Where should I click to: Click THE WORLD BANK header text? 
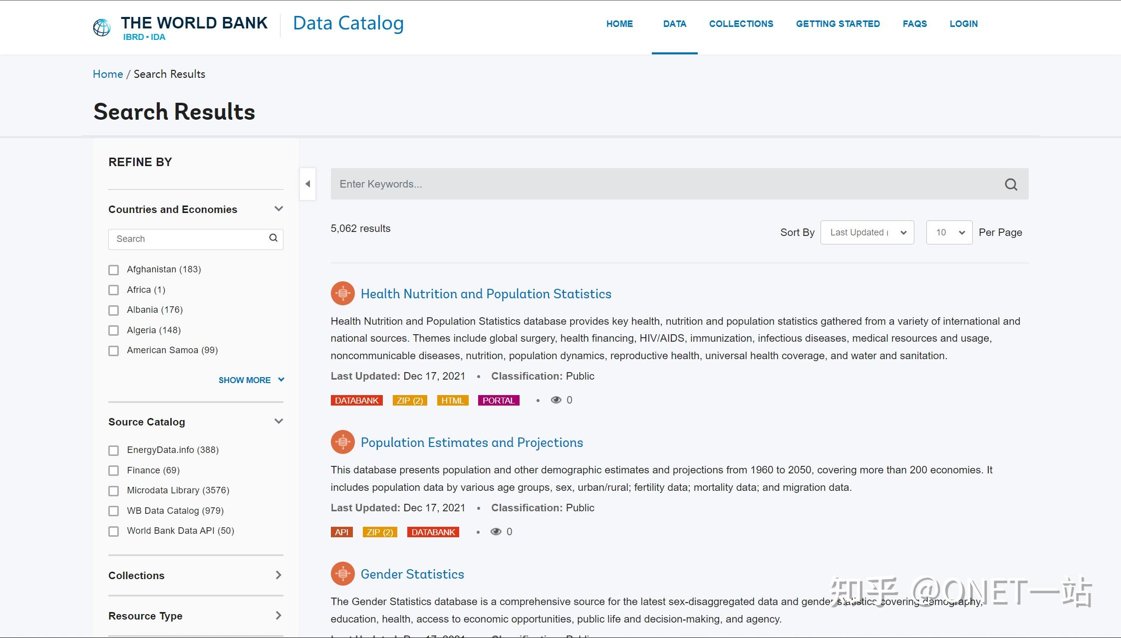click(194, 23)
